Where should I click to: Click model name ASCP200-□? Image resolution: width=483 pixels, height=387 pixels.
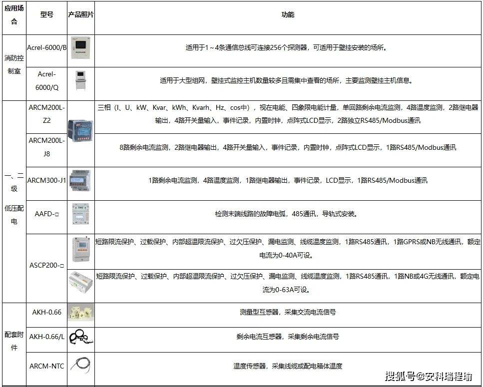[x=47, y=265]
